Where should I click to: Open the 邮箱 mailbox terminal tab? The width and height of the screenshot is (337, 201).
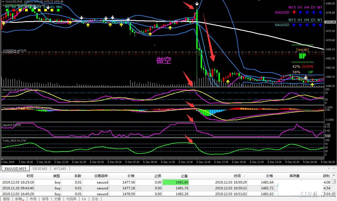[19, 199]
